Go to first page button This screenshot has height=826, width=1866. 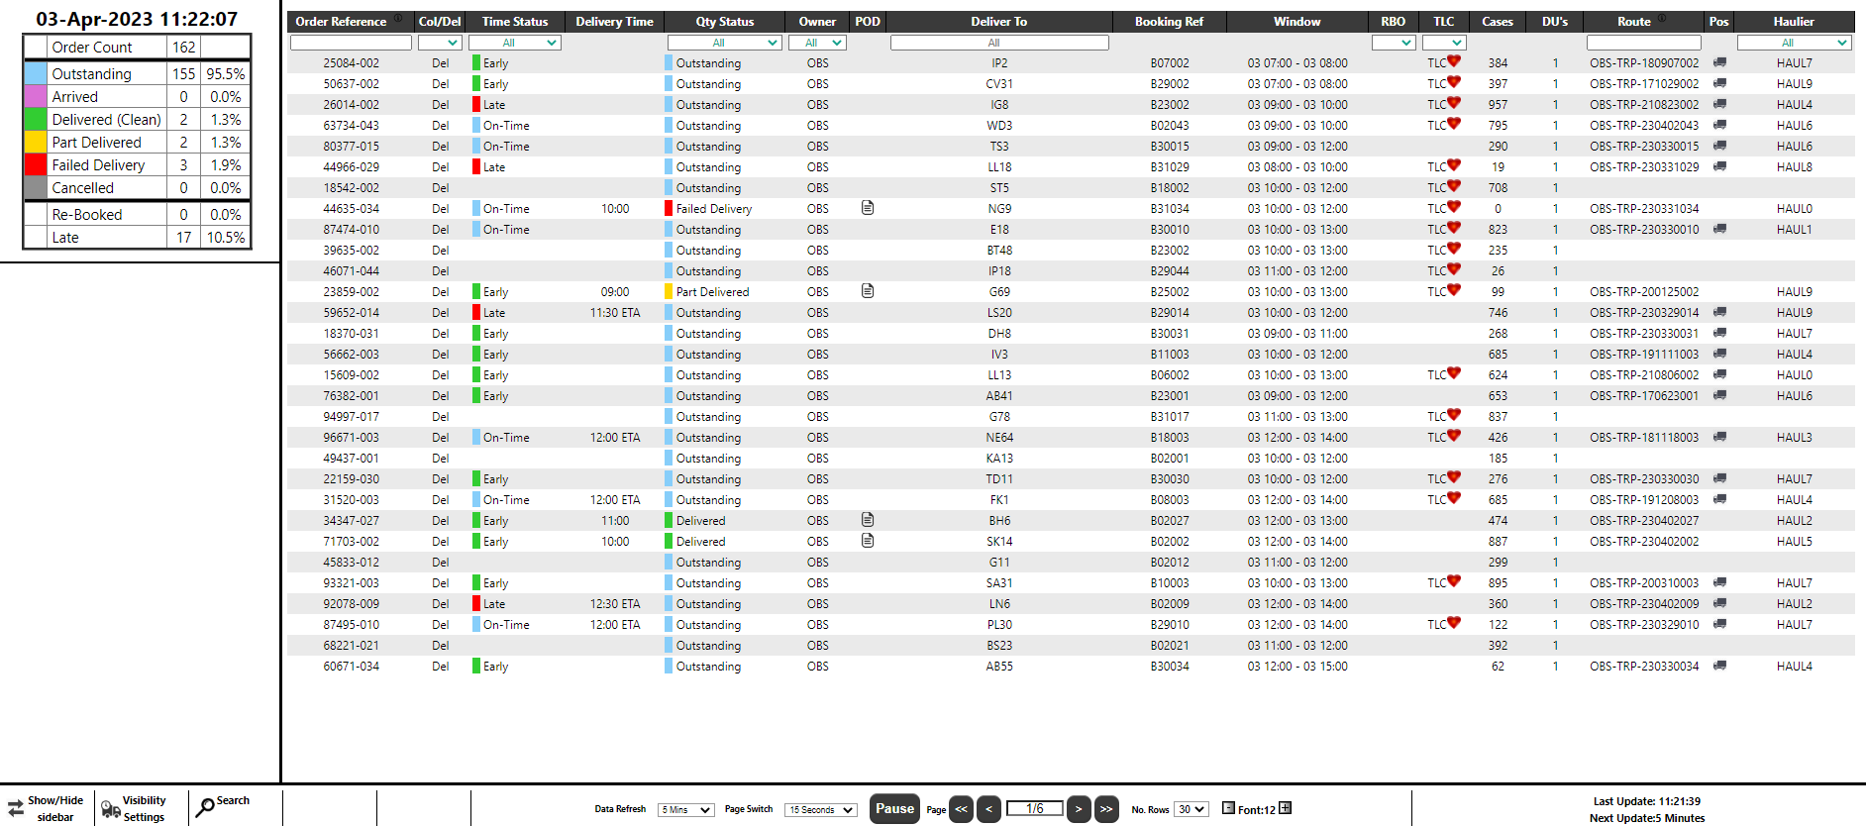(961, 809)
